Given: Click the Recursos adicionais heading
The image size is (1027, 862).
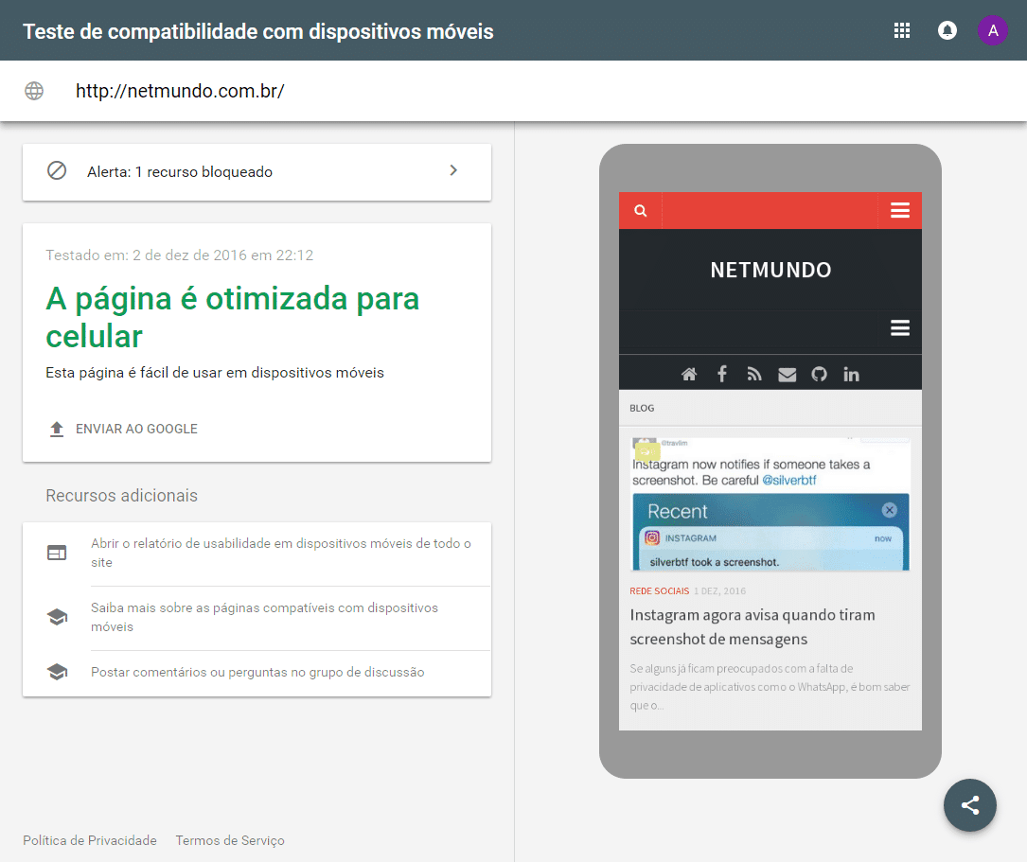Looking at the screenshot, I should (121, 496).
